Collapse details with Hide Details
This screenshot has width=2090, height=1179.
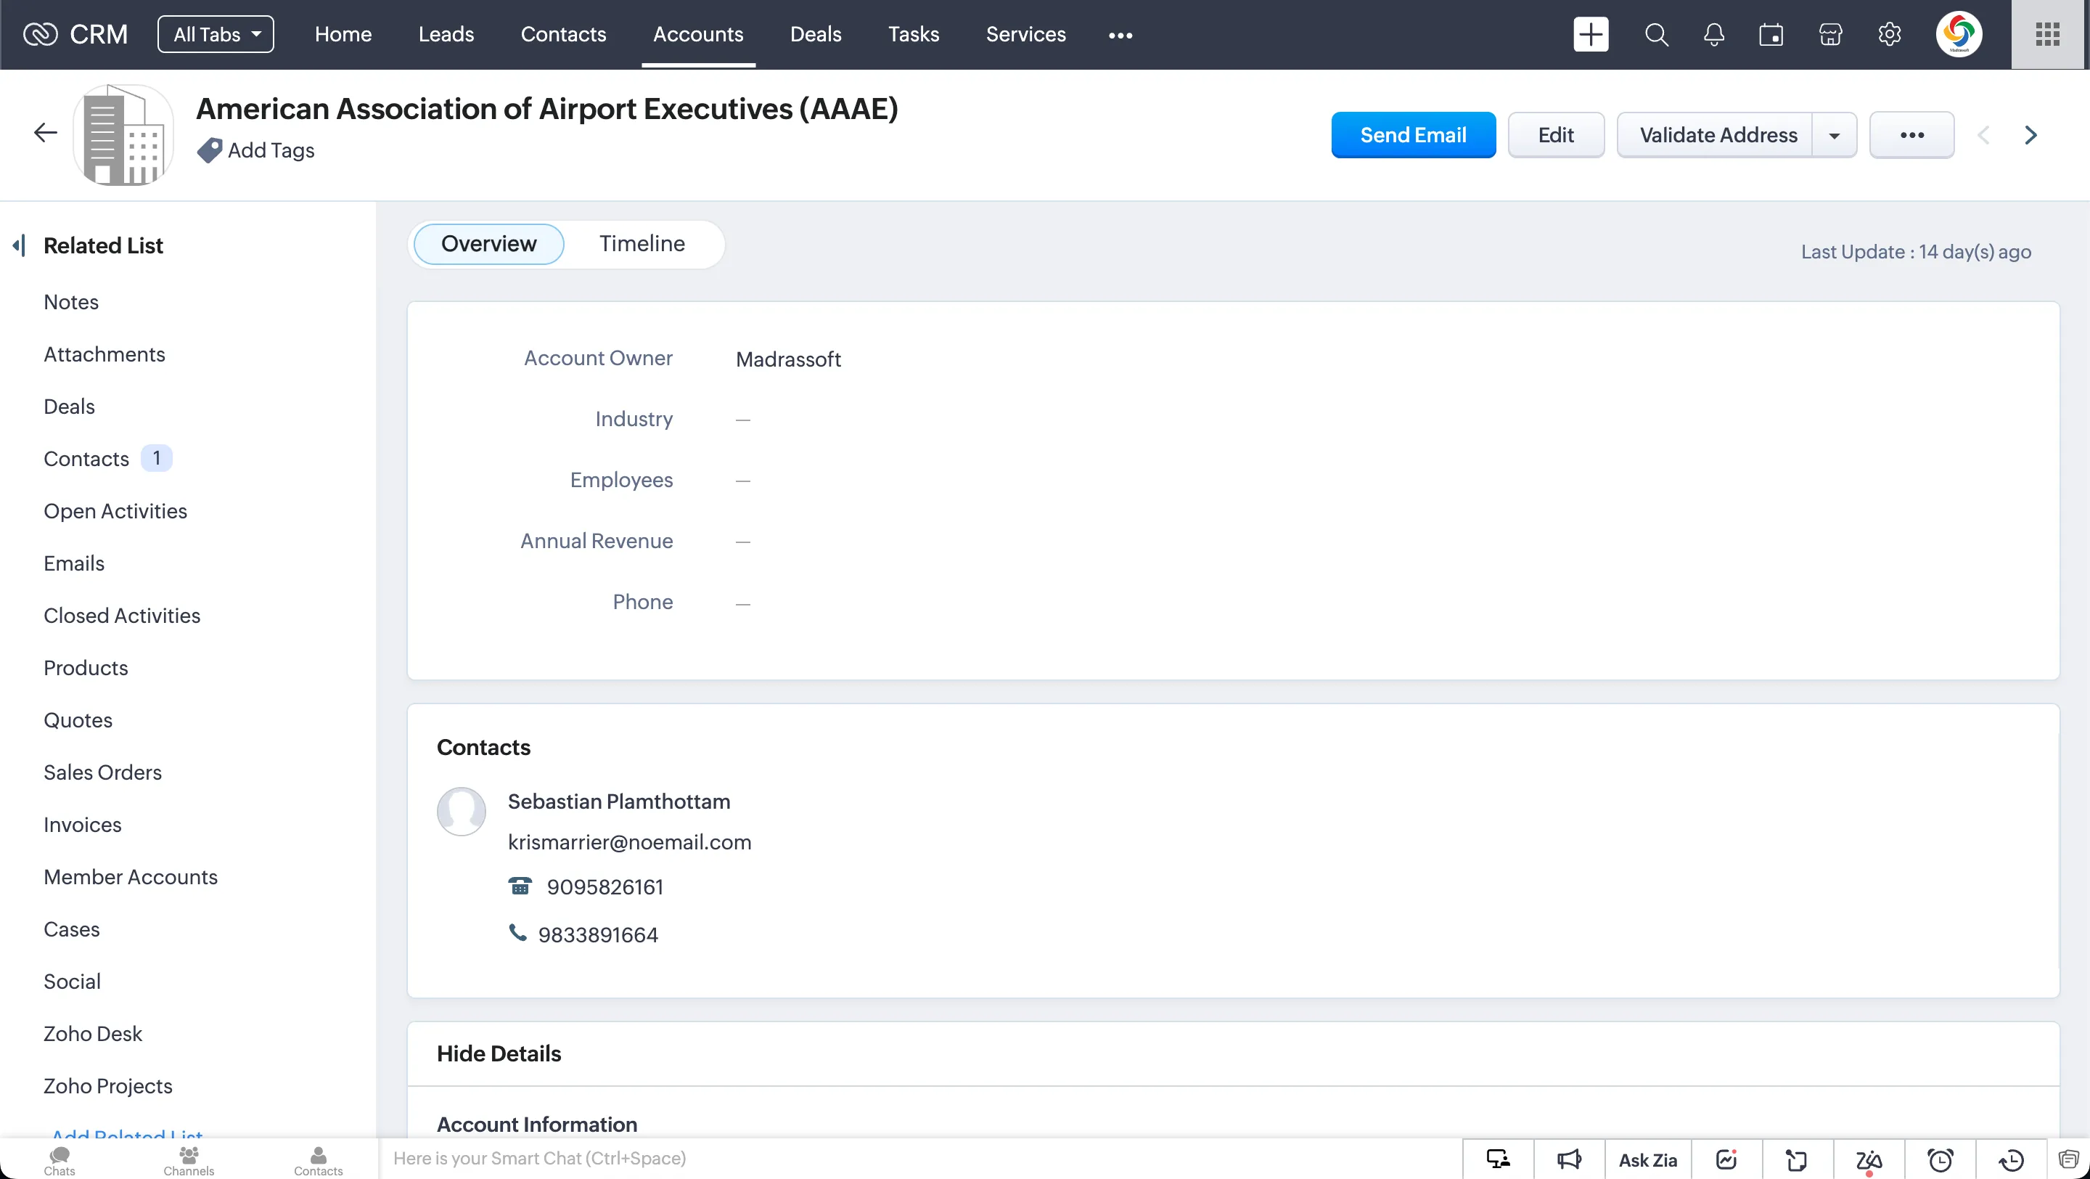499,1053
